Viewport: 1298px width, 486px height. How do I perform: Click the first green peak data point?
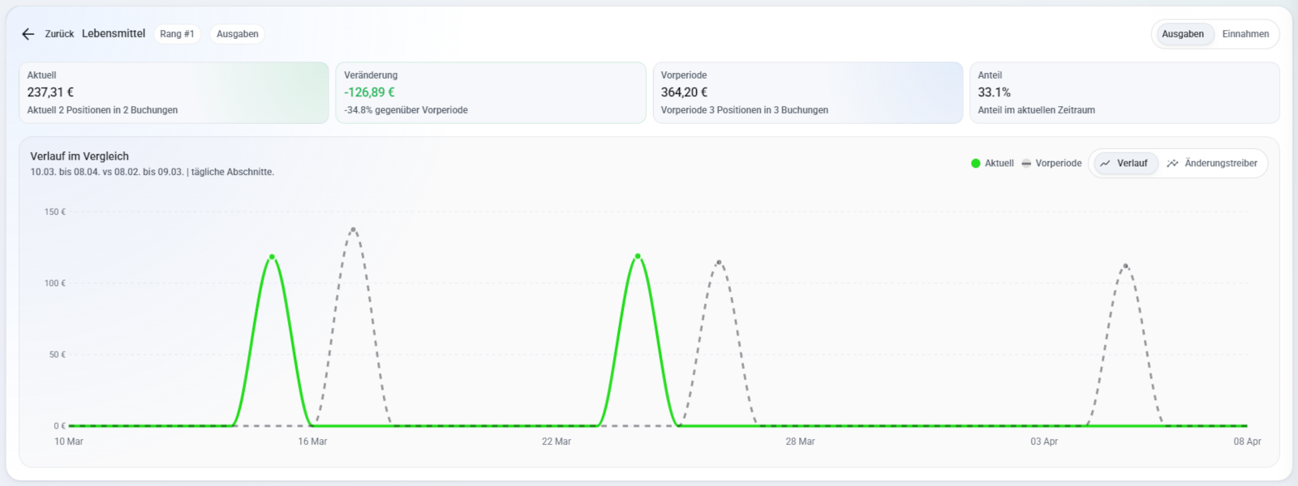[272, 257]
